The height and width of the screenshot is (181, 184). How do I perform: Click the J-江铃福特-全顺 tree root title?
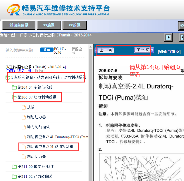point(36,67)
